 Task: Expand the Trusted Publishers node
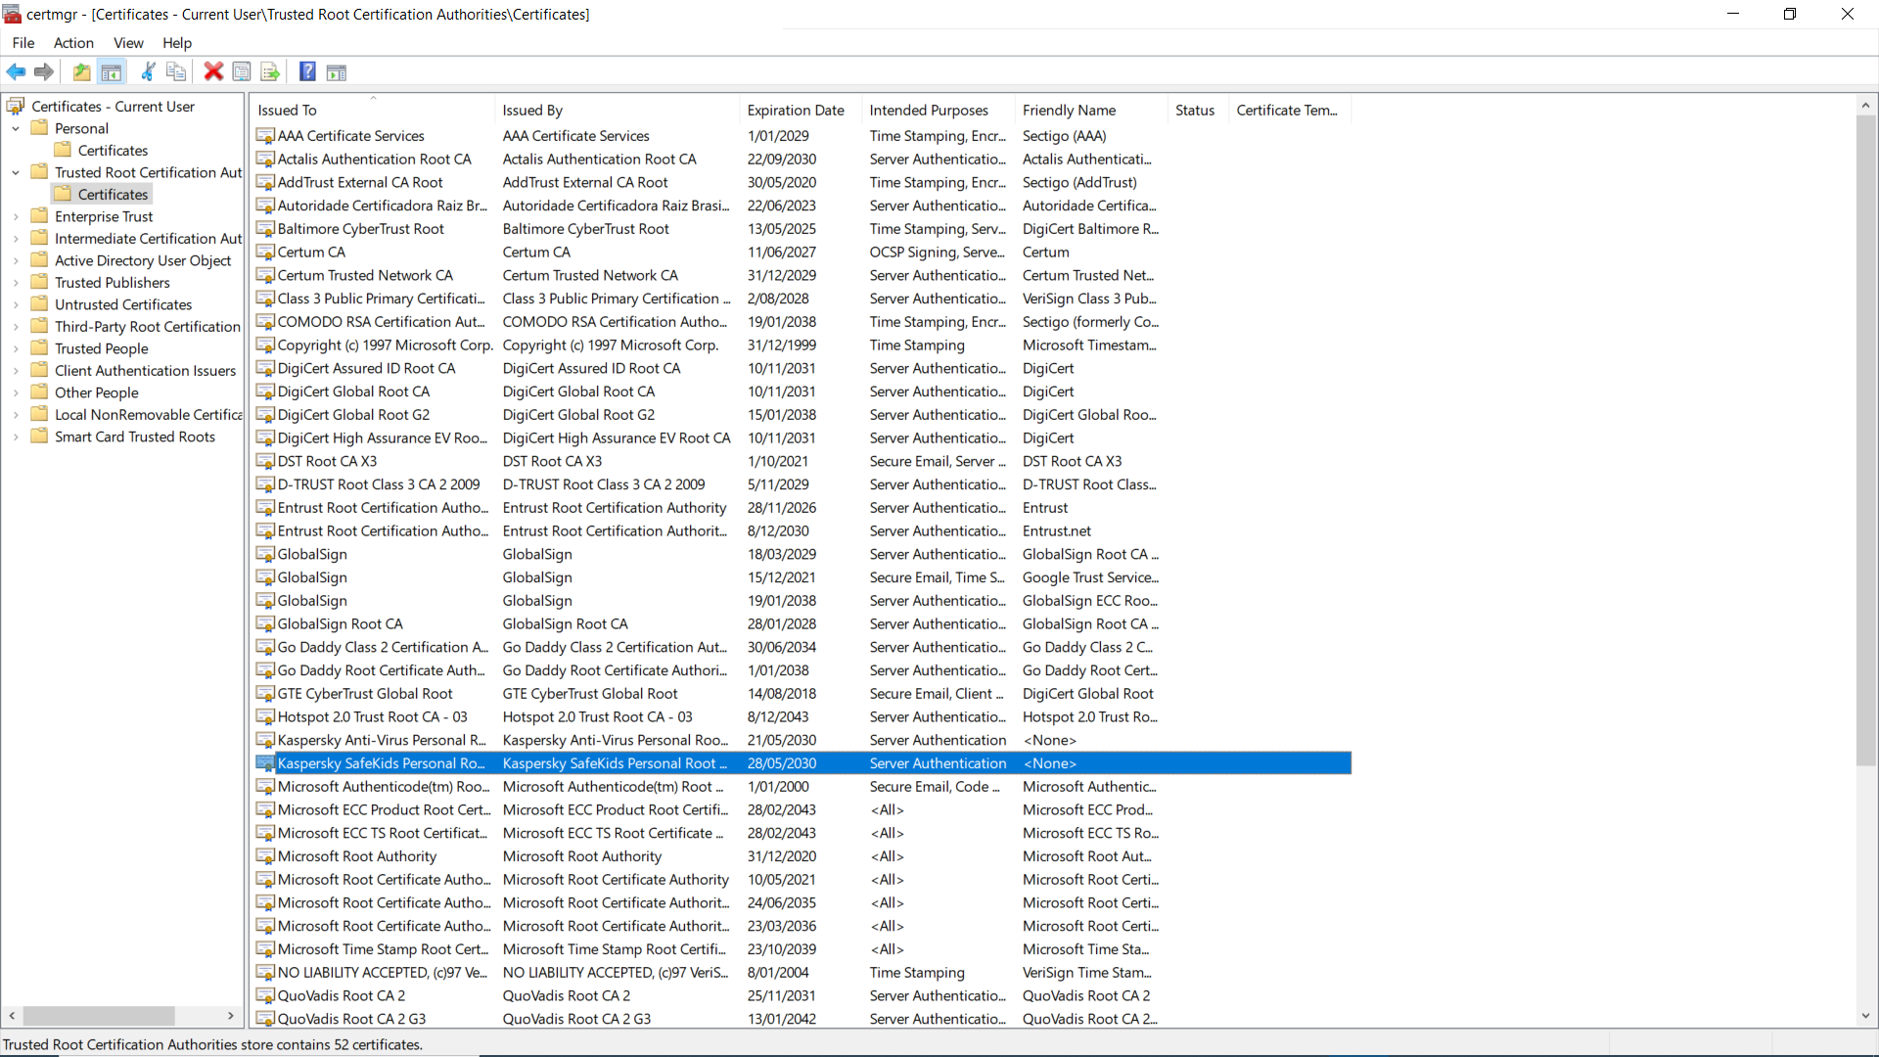click(16, 282)
